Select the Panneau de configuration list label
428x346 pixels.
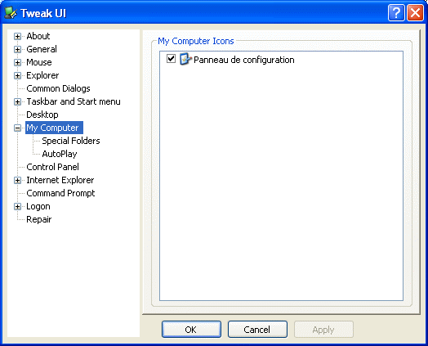tap(244, 60)
